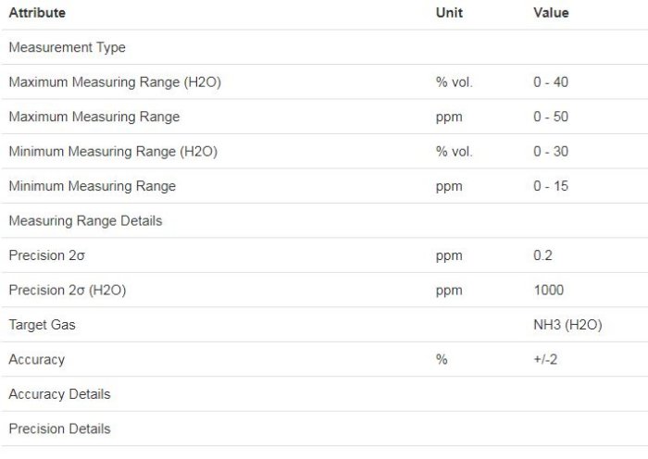Select the 0 - 30 value cell

[x=551, y=152]
